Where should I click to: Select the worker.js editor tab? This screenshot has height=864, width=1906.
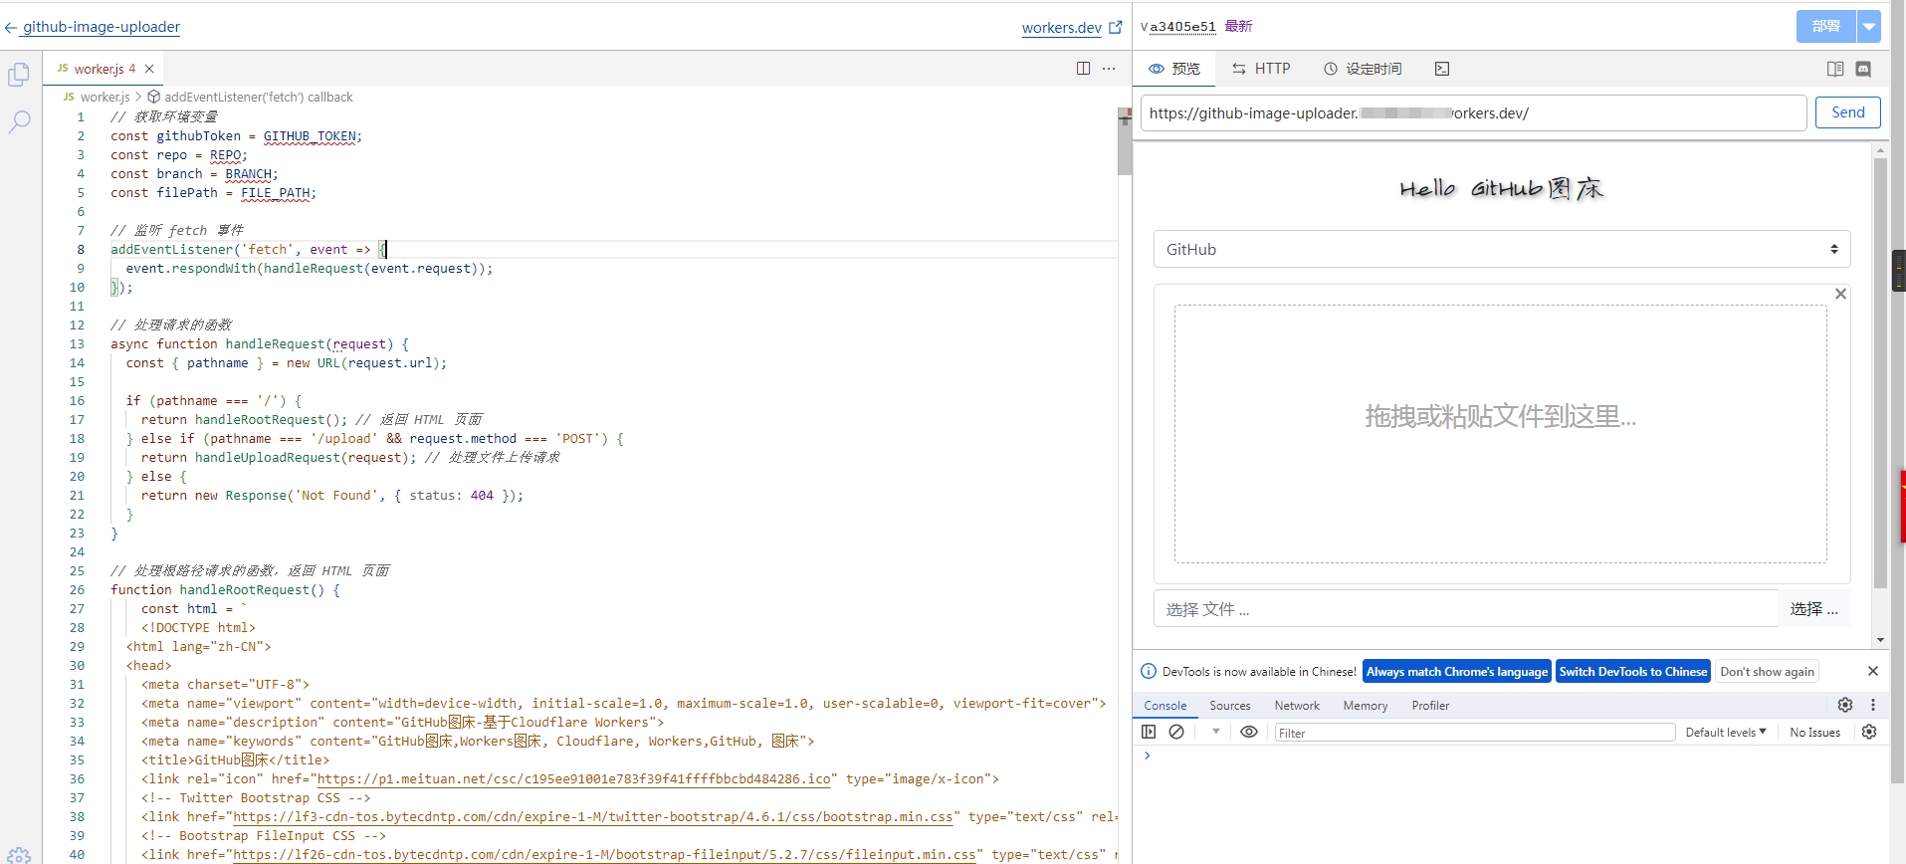pos(104,69)
